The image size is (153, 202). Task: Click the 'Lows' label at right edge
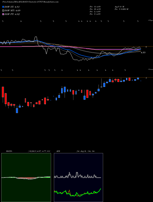[x=150, y=69]
